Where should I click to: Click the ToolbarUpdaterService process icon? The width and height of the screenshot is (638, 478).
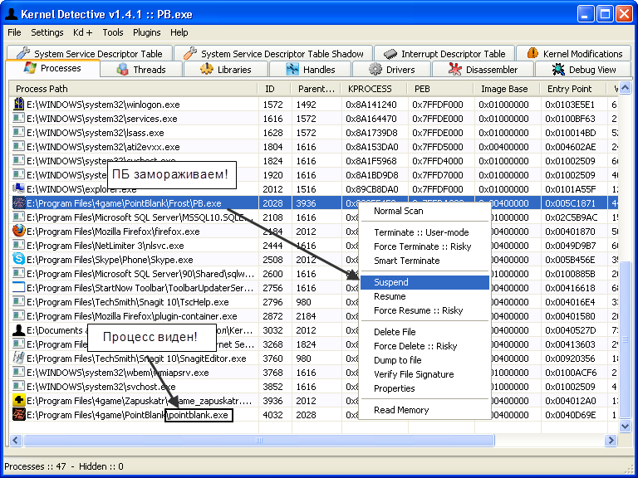(x=19, y=288)
